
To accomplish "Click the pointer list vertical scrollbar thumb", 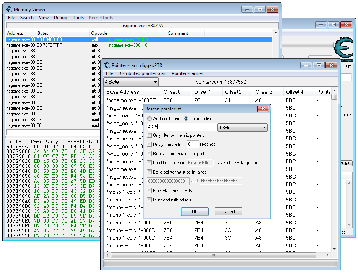I will click(x=334, y=97).
